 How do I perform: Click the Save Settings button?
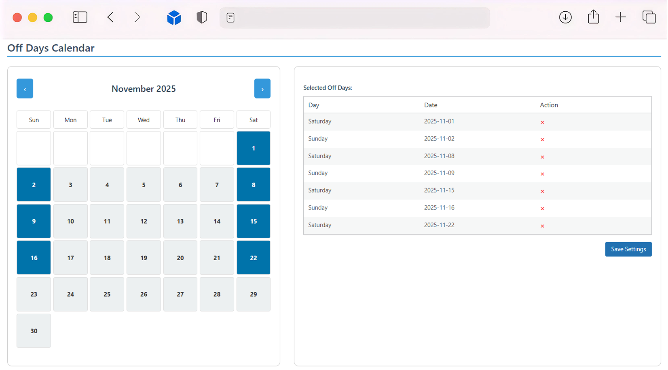coord(628,249)
